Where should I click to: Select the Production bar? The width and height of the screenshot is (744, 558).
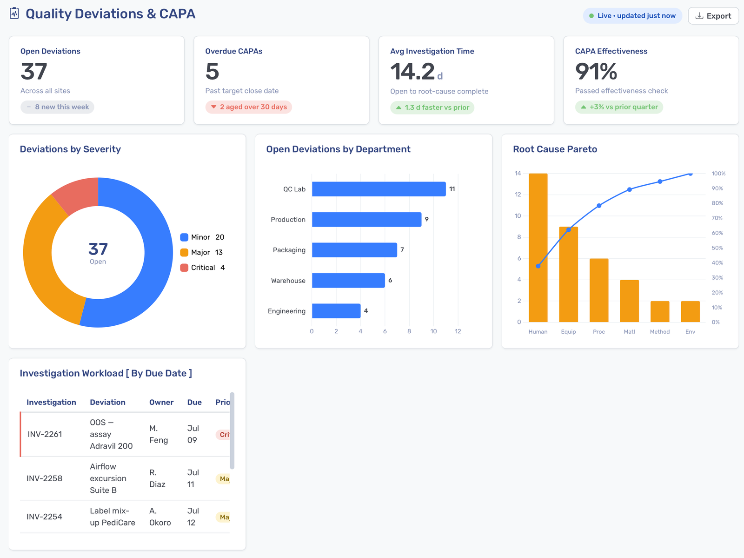[x=367, y=220]
